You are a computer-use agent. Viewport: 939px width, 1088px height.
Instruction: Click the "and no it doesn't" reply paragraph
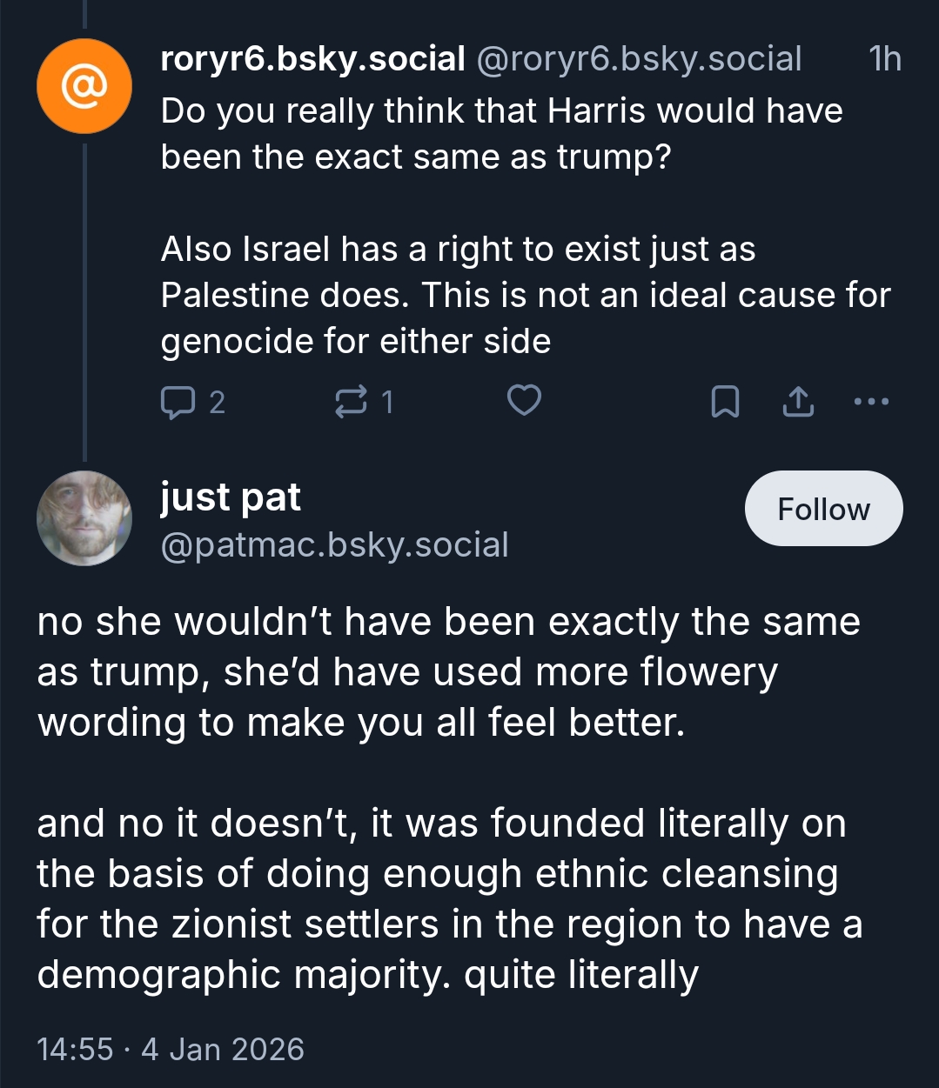coord(448,898)
